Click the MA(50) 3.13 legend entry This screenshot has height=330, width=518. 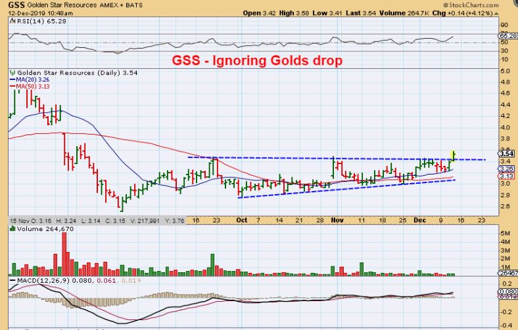(30, 87)
